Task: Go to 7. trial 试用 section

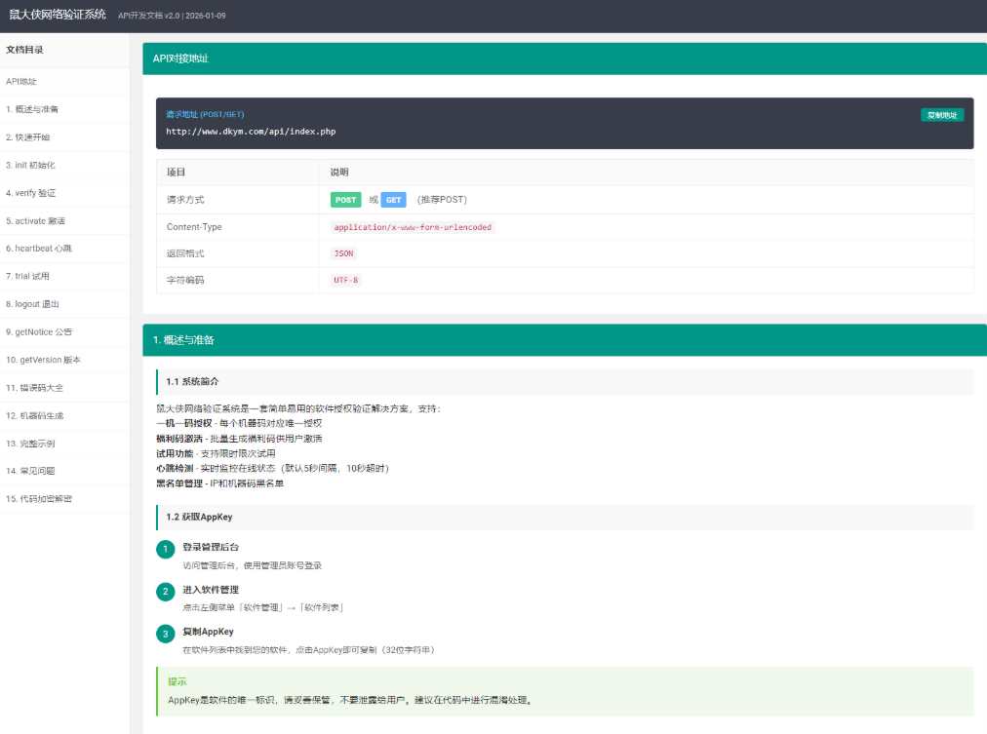Action: point(27,276)
